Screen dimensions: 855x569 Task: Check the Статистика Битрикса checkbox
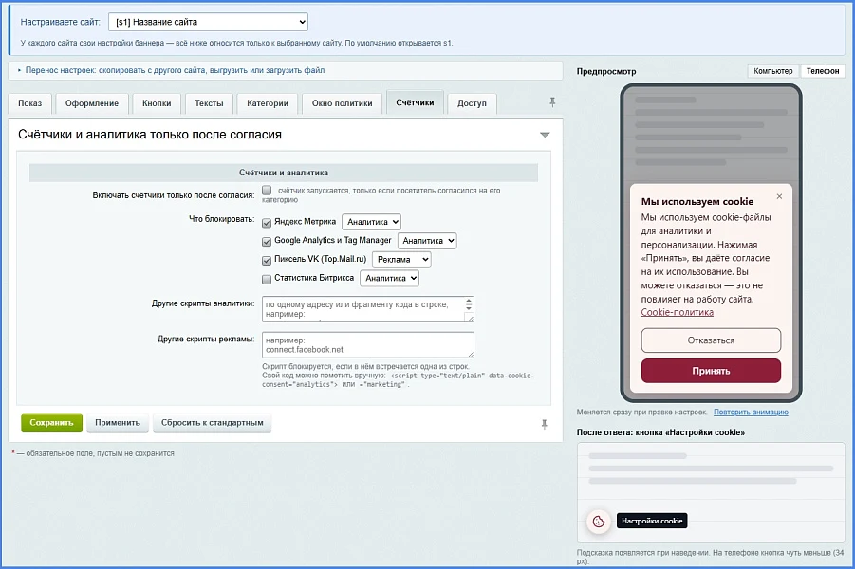tap(267, 279)
